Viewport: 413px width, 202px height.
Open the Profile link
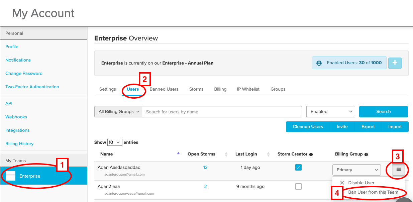coord(12,47)
